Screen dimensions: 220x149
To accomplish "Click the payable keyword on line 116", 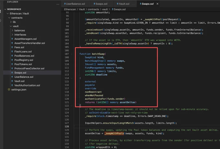I will coord(90,85).
